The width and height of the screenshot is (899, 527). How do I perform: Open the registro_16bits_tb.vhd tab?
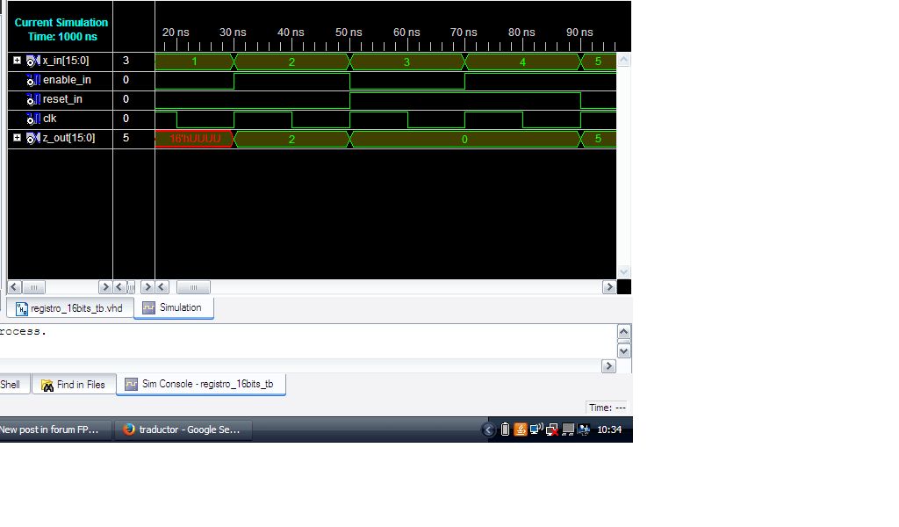[70, 308]
